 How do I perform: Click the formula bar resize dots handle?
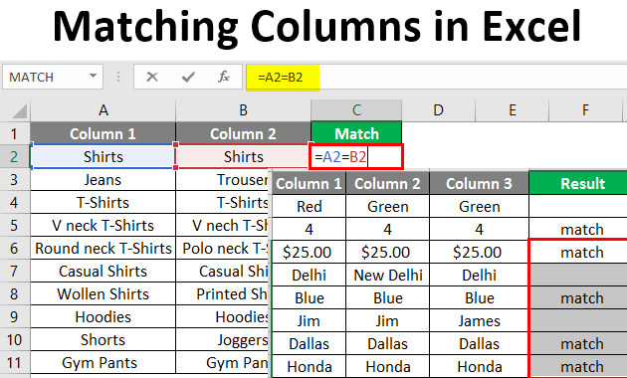[118, 77]
